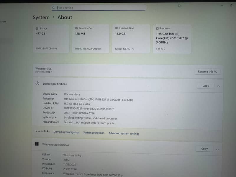Image resolution: width=236 pixels, height=177 pixels.
Task: Minimize the Settings window
Action: [x=222, y=5]
